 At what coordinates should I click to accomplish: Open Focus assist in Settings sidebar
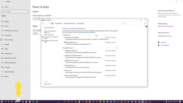pos(8,35)
